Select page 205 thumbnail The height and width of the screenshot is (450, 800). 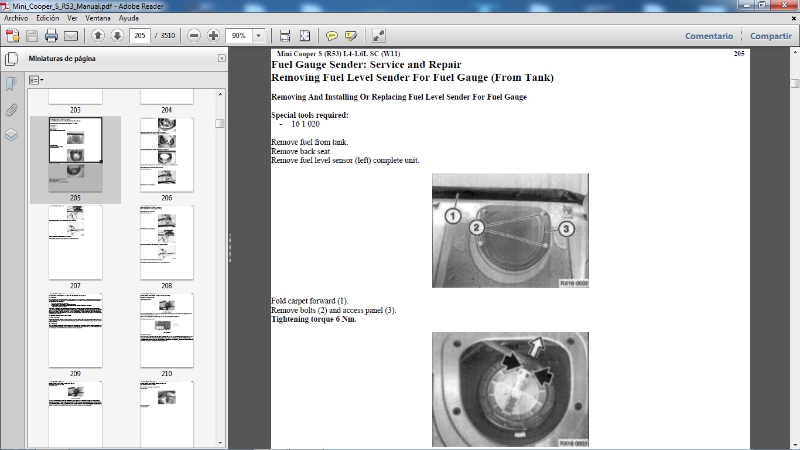[76, 155]
